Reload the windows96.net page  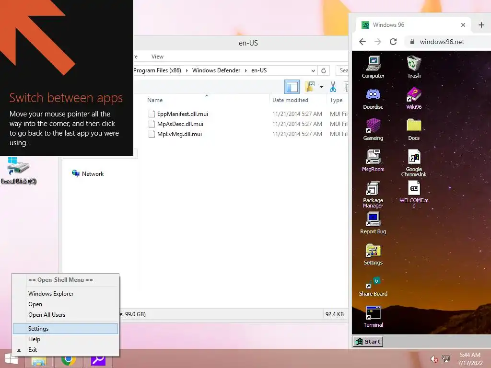coord(393,42)
